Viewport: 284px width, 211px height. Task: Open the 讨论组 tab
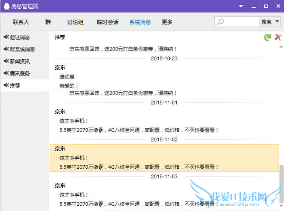pos(75,22)
